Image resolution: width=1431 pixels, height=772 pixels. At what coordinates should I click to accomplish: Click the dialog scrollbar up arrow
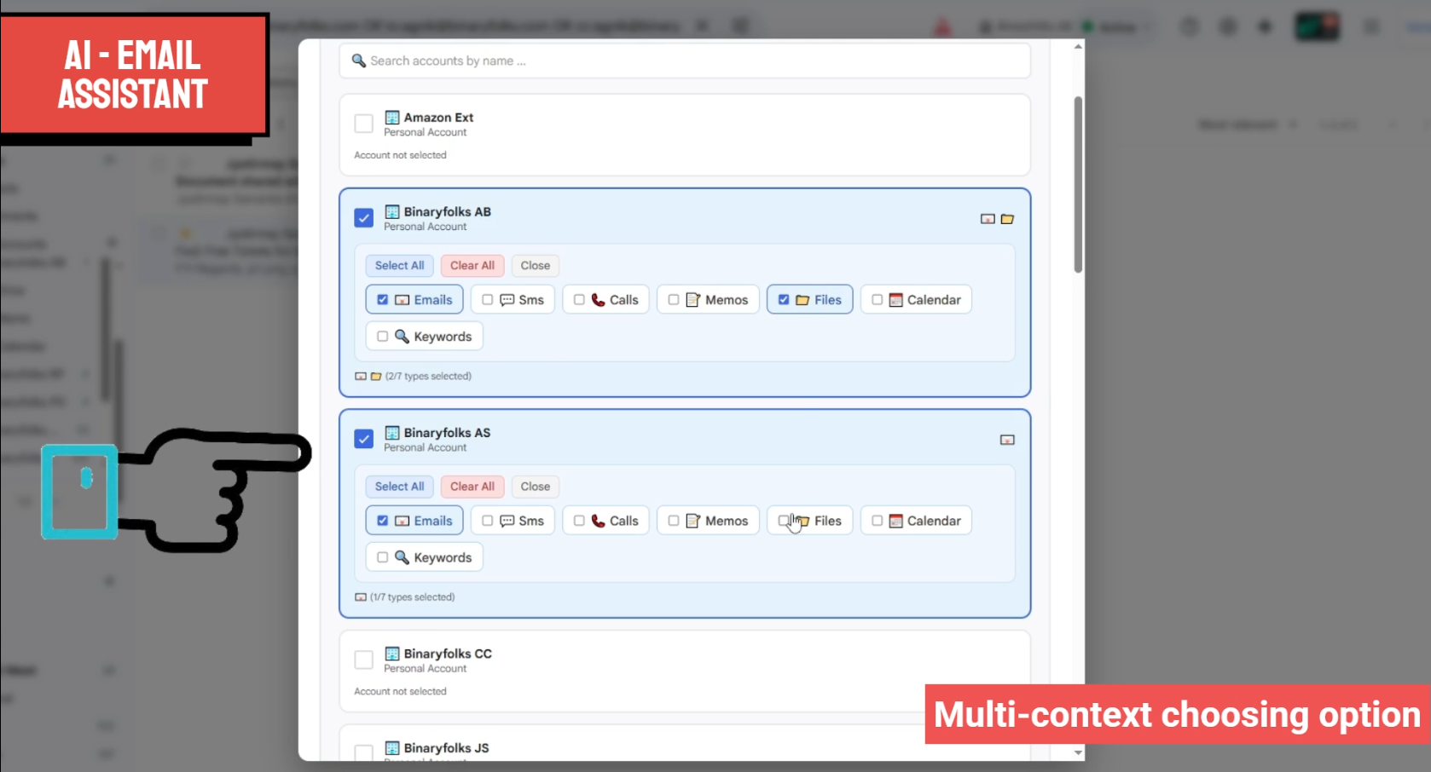pos(1078,47)
